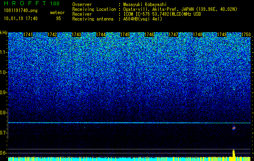The width and height of the screenshot is (254, 161).
Task: Click the red meteor echo spot near 1749
Action: 234,128
